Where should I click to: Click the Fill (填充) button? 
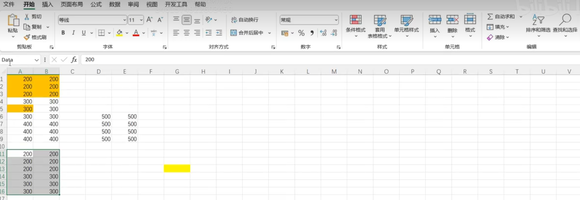tap(498, 27)
